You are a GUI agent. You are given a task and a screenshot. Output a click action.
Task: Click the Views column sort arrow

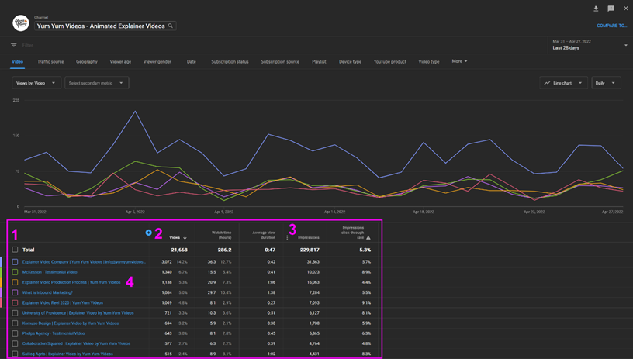[185, 238]
